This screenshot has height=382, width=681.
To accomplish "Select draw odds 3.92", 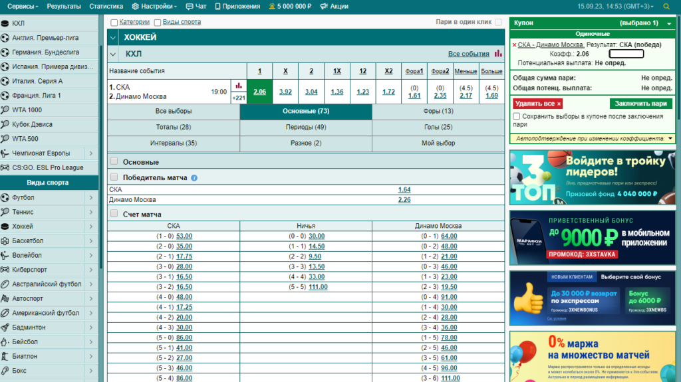I will (285, 92).
